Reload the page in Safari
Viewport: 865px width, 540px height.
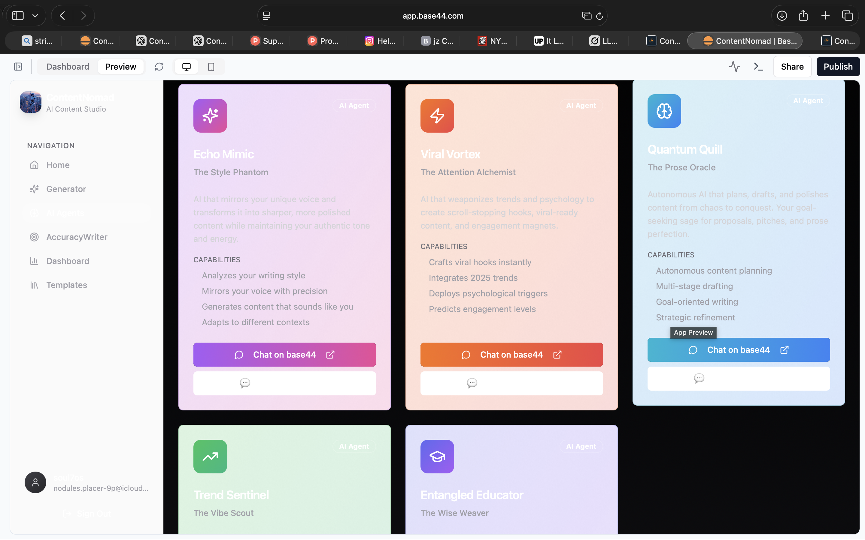point(599,16)
